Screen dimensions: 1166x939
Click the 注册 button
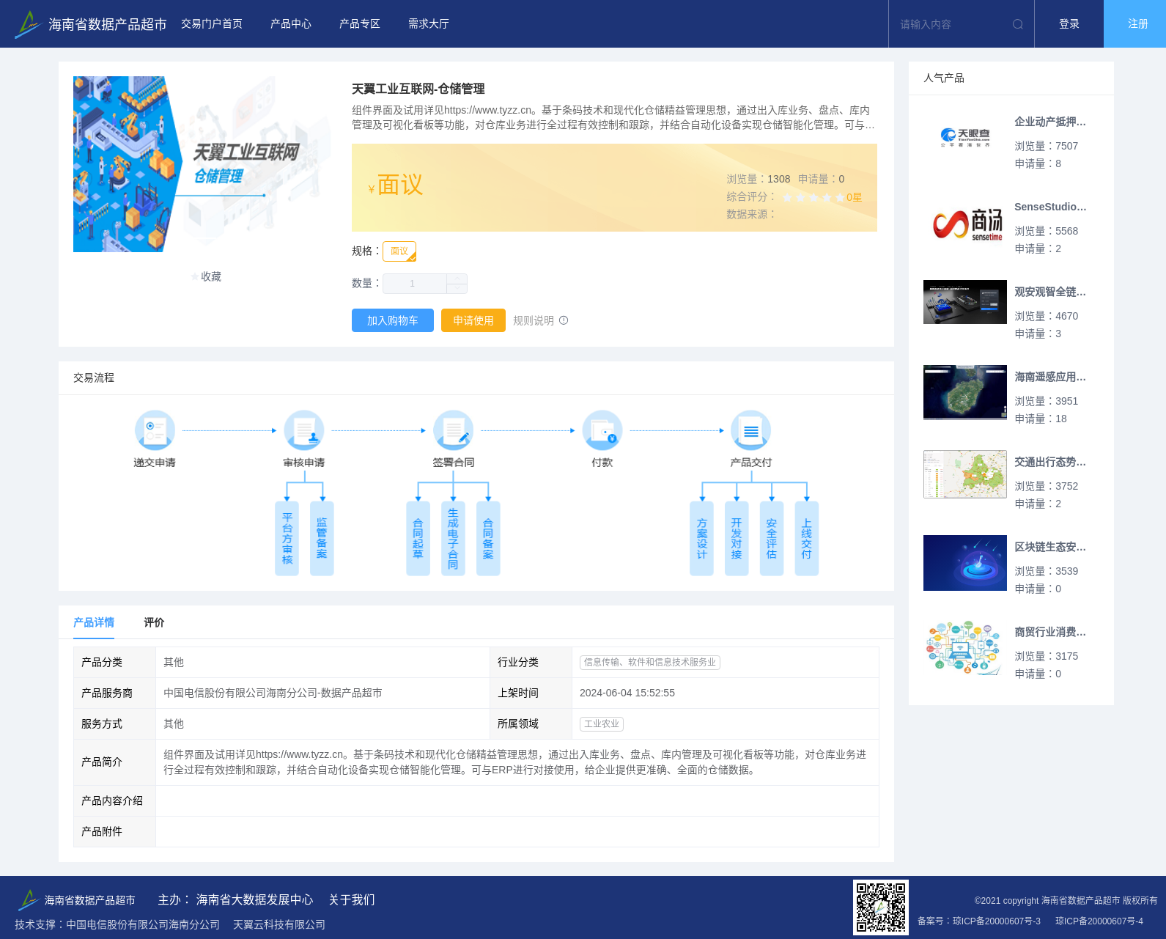[x=1135, y=24]
